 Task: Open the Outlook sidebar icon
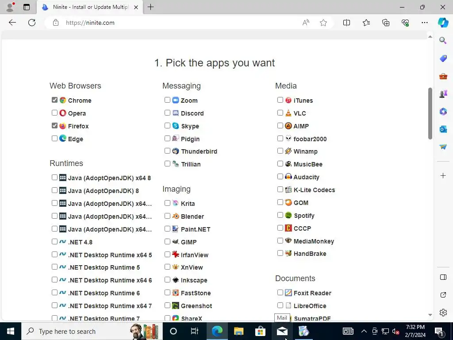coord(443,129)
